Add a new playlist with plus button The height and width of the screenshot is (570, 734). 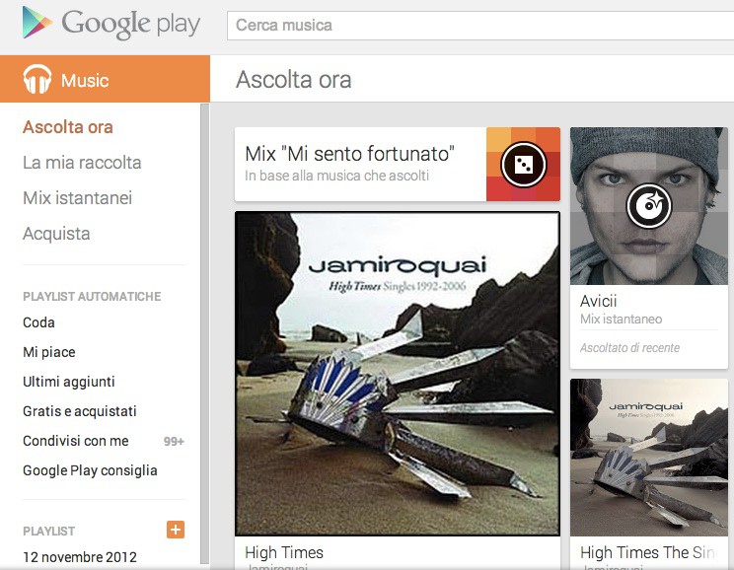[176, 530]
